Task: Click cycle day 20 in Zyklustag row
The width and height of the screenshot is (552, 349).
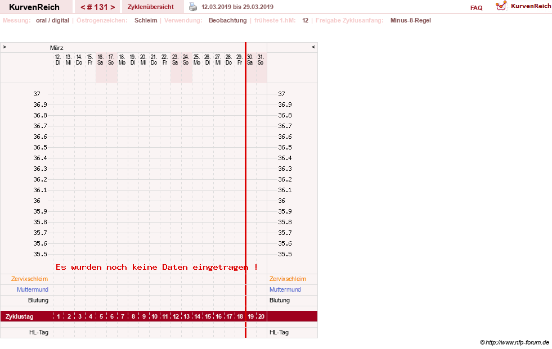Action: point(261,316)
